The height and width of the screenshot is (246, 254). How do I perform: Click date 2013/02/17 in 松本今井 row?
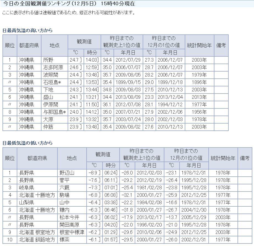(149, 217)
